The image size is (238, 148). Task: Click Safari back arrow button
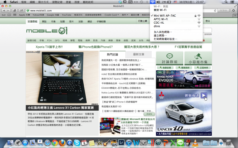[x=4, y=11]
